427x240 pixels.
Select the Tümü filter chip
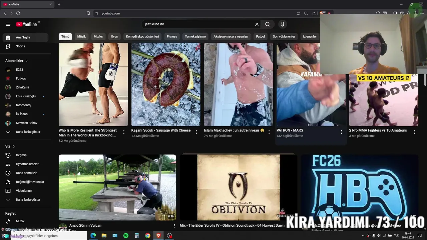pos(65,36)
